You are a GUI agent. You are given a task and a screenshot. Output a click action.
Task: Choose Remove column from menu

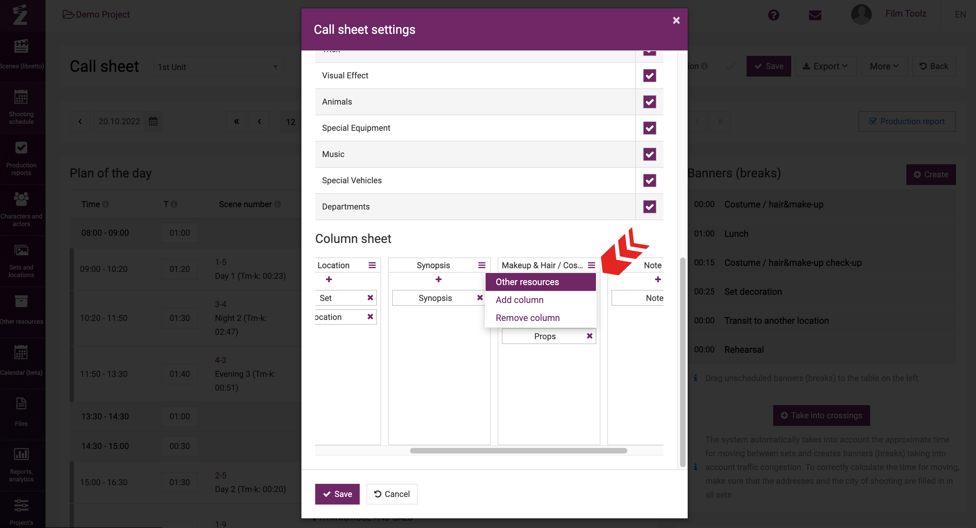point(540,317)
